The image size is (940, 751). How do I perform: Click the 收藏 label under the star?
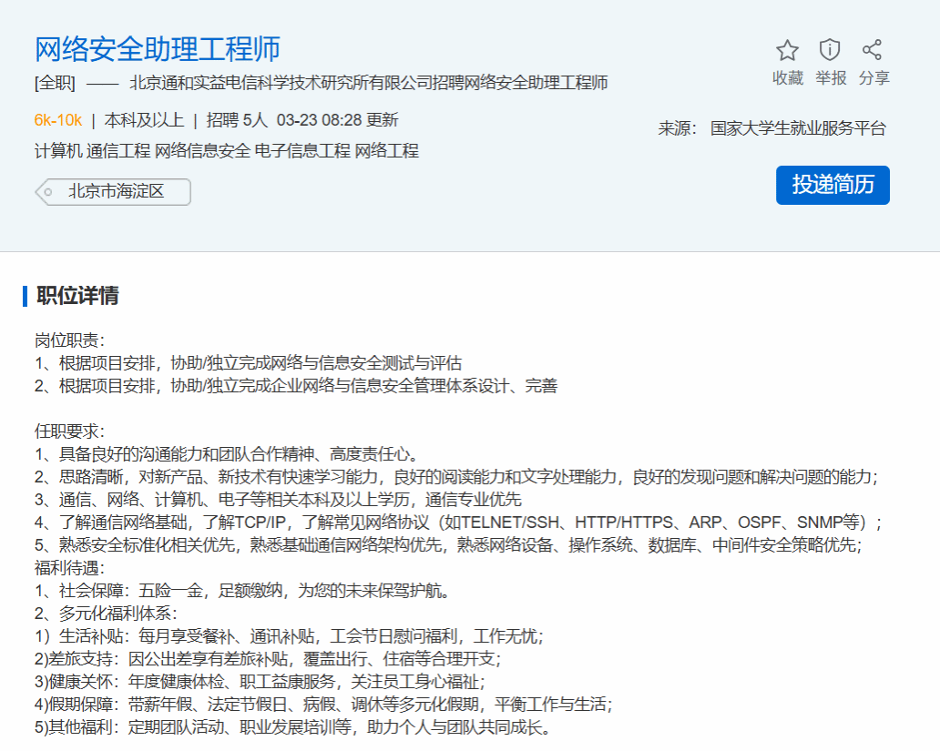click(787, 78)
